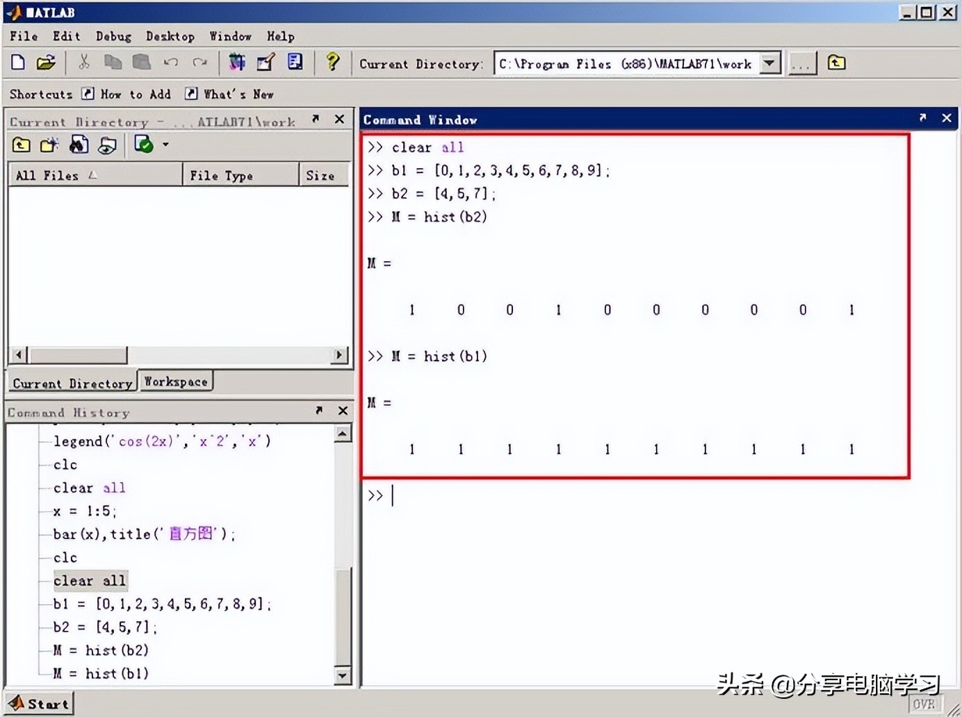The image size is (962, 717).
Task: Click the Current Directory path field
Action: (627, 63)
